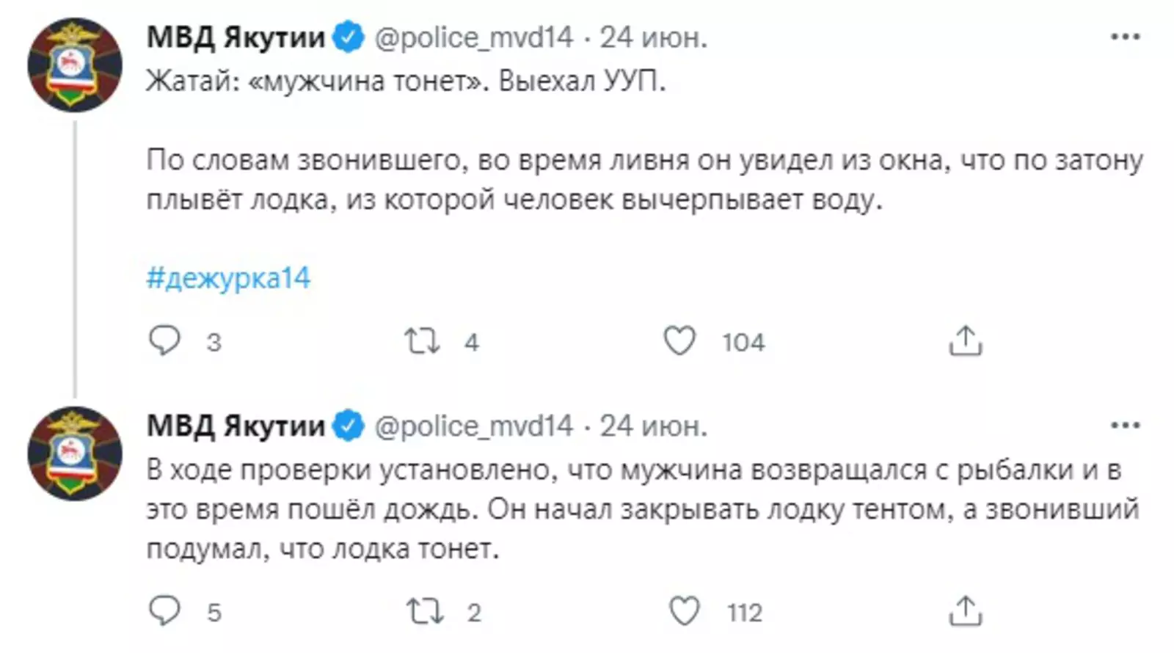Image resolution: width=1174 pixels, height=653 pixels.
Task: Retweet the second tweet with 2 retweets
Action: pos(425,611)
